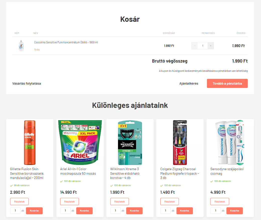Open Sensodyne oral care package image
Screen dimensions: 261x220
click(x=230, y=142)
